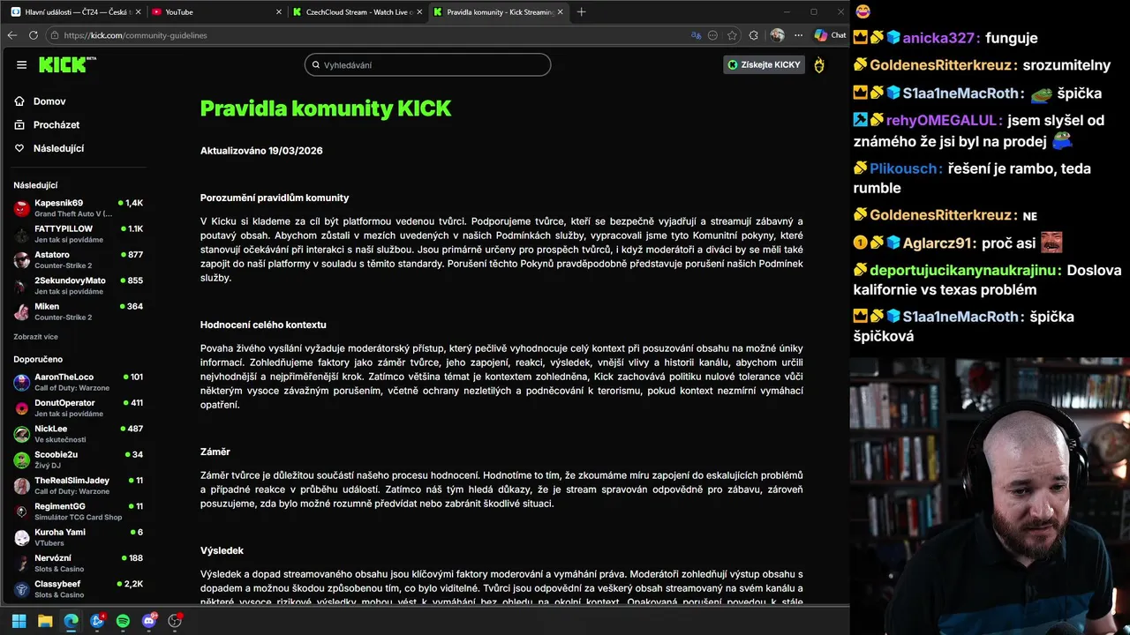The width and height of the screenshot is (1130, 635).
Task: Click the Aktualizováno 19/03/2026 text
Action: [261, 151]
